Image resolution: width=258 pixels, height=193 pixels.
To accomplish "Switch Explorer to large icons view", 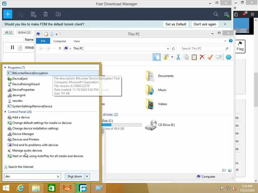I will pyautogui.click(x=230, y=170).
